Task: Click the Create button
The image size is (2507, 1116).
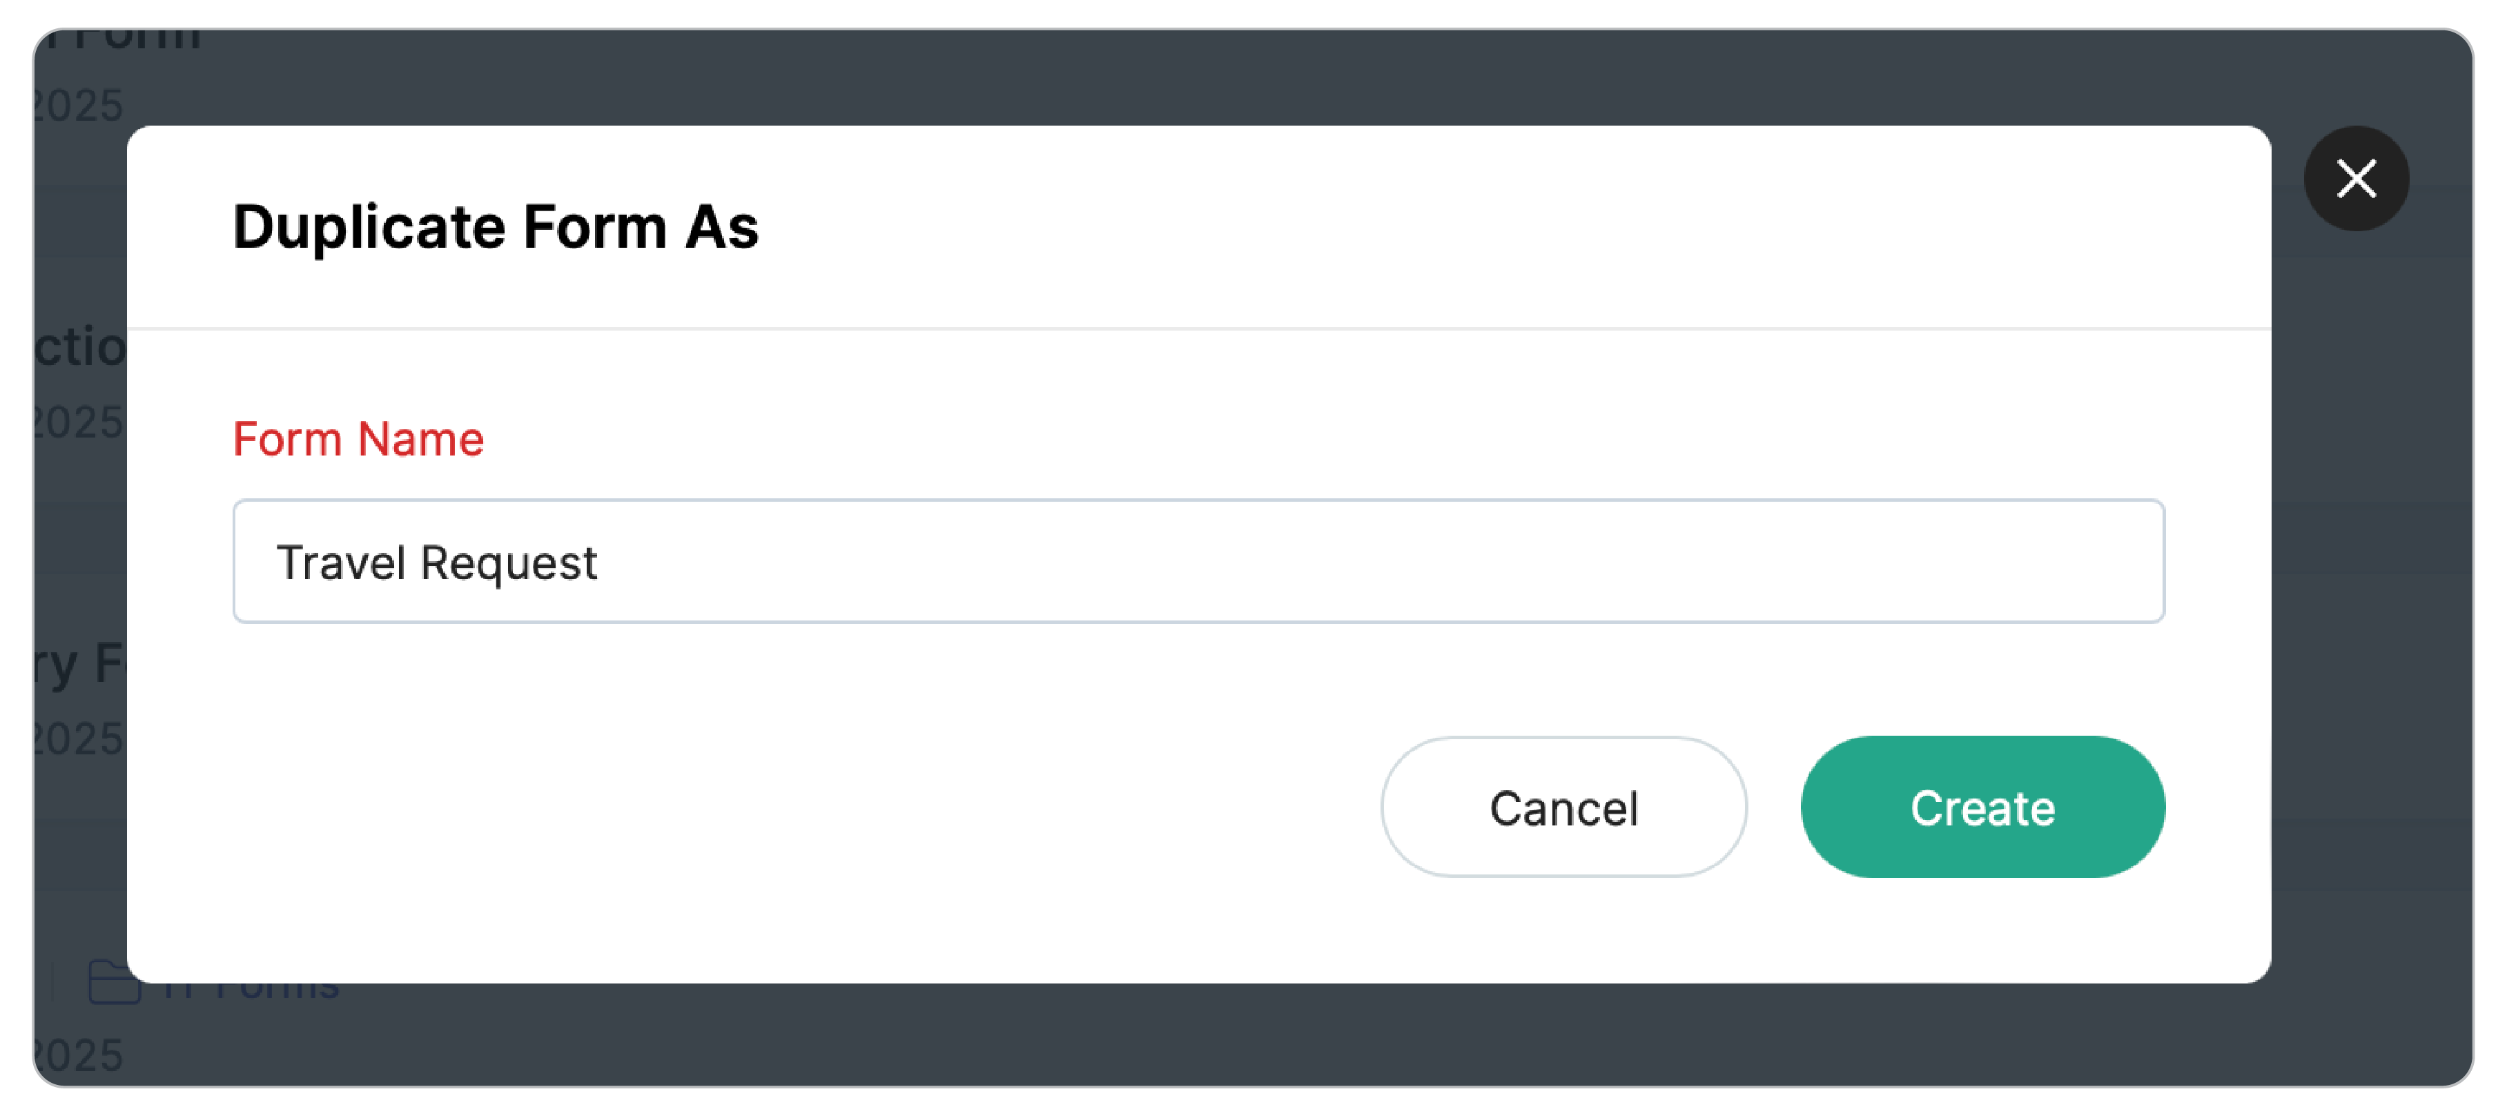Action: tap(1982, 807)
